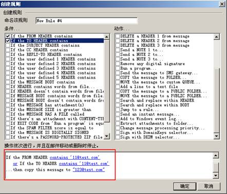Check 'COPY the message to FOLDER...' action
The width and height of the screenshot is (227, 194).
click(x=118, y=77)
